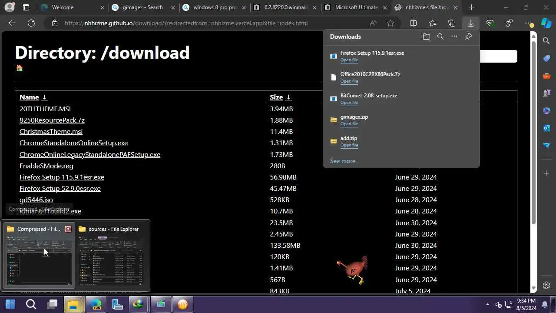Download 8250ResourcePack.7z

pyautogui.click(x=52, y=120)
